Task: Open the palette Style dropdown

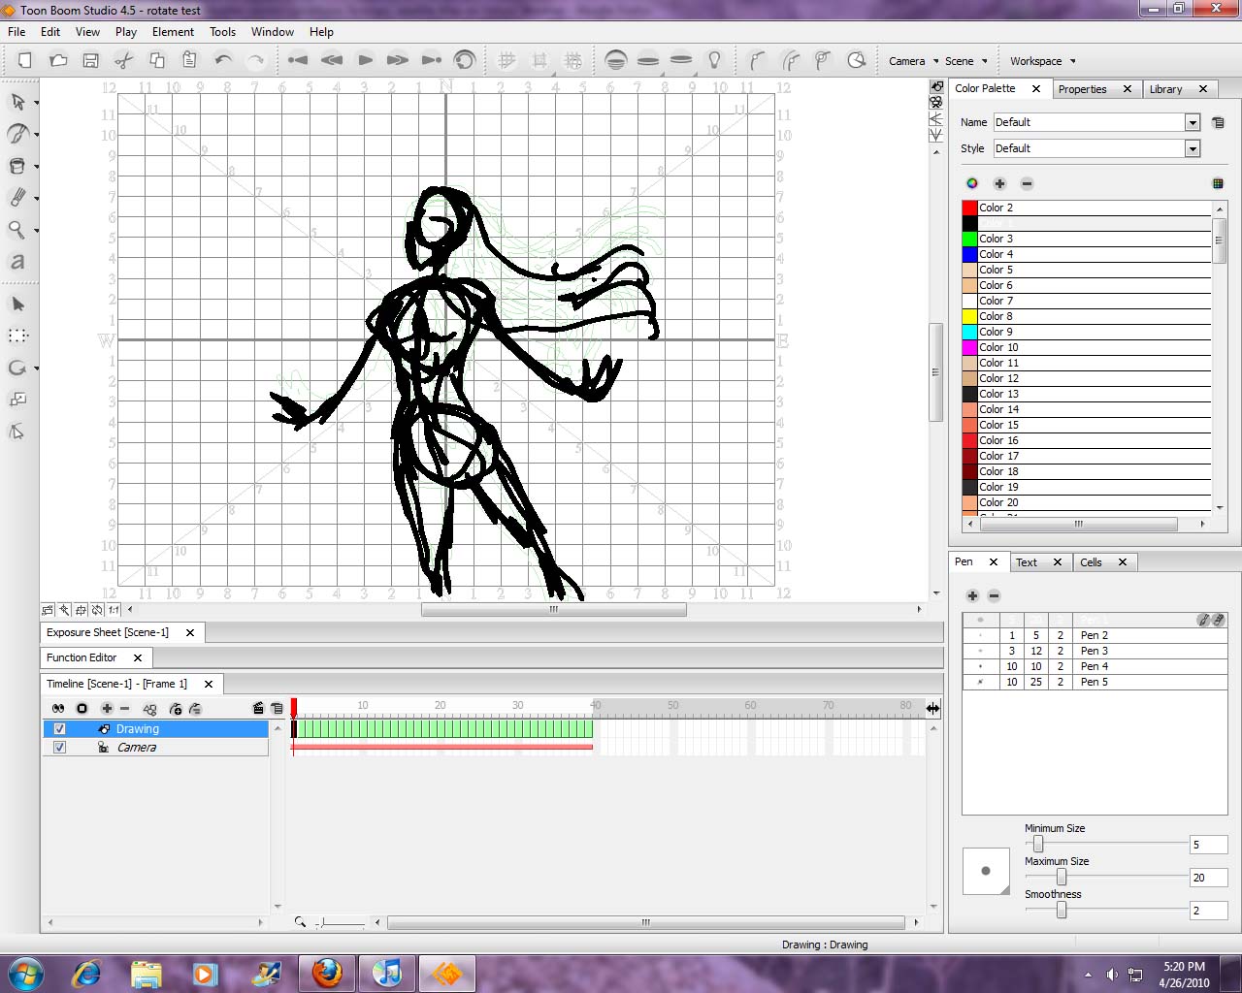Action: tap(1193, 148)
